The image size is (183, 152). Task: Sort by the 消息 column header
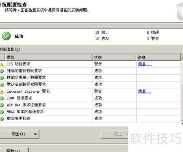click(159, 57)
